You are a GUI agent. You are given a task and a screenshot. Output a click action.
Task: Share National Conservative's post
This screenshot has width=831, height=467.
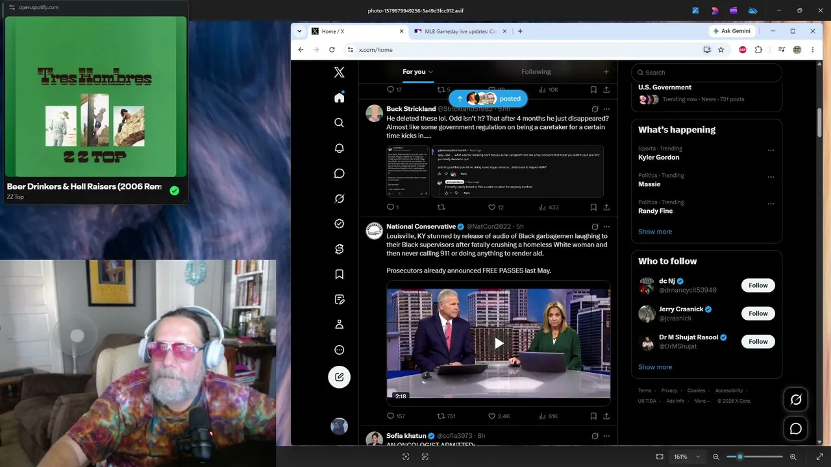point(606,416)
